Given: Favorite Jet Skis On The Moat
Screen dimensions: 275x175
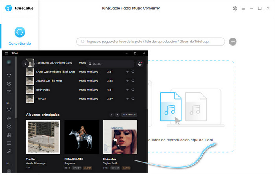Looking at the screenshot, I should tap(133, 81).
